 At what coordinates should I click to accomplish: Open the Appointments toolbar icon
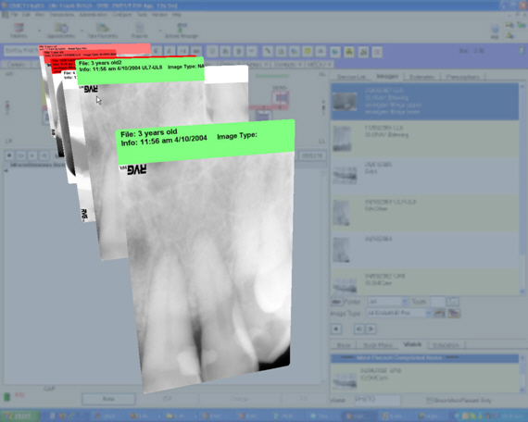tap(61, 31)
